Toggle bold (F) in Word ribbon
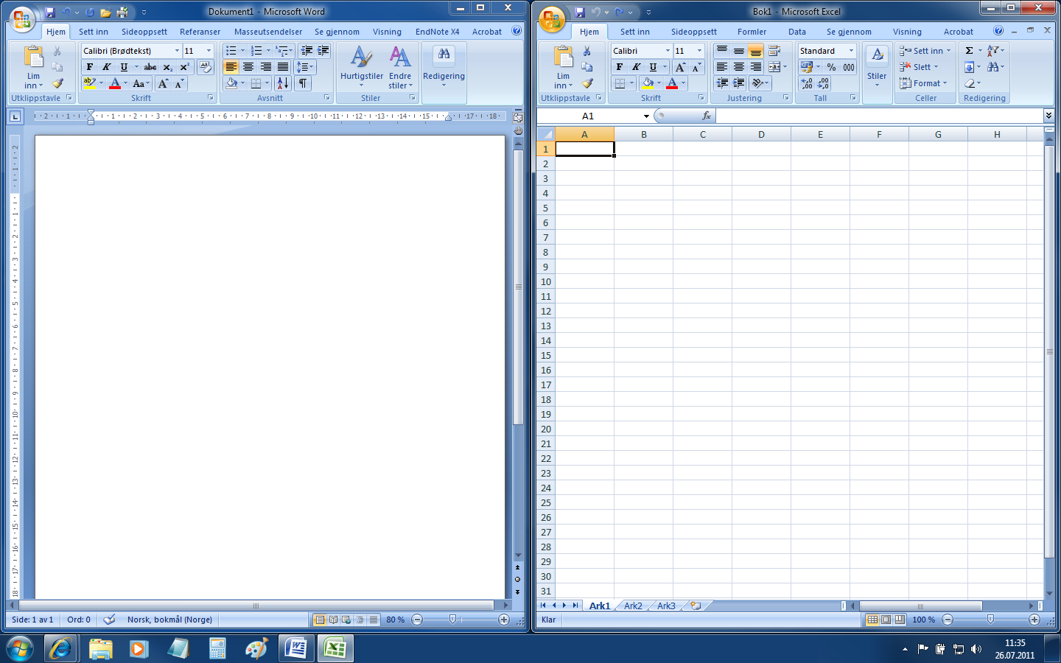This screenshot has height=663, width=1061. (90, 67)
